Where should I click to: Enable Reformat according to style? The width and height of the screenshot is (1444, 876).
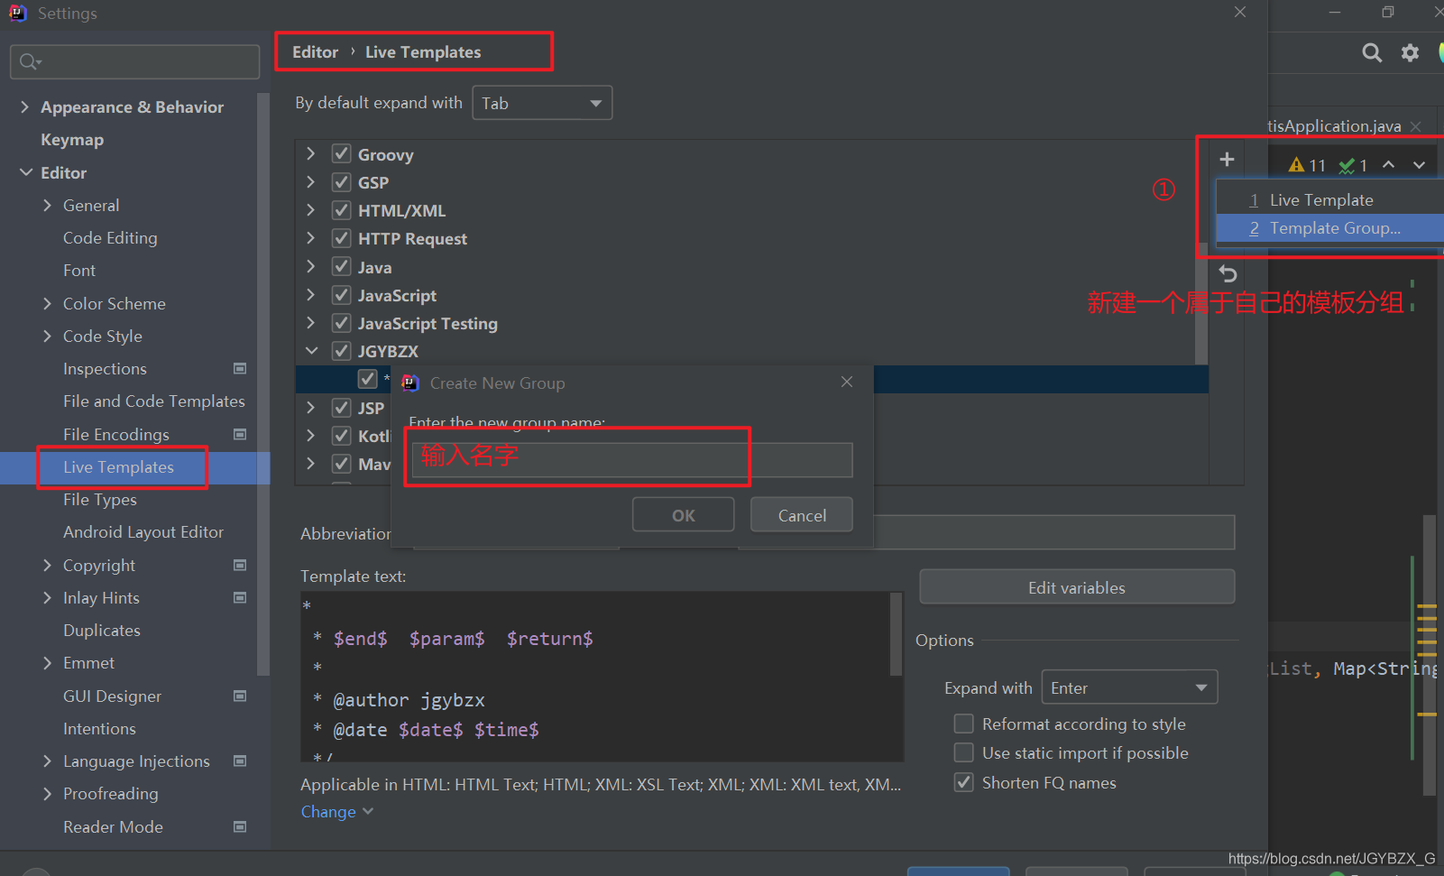click(x=964, y=724)
